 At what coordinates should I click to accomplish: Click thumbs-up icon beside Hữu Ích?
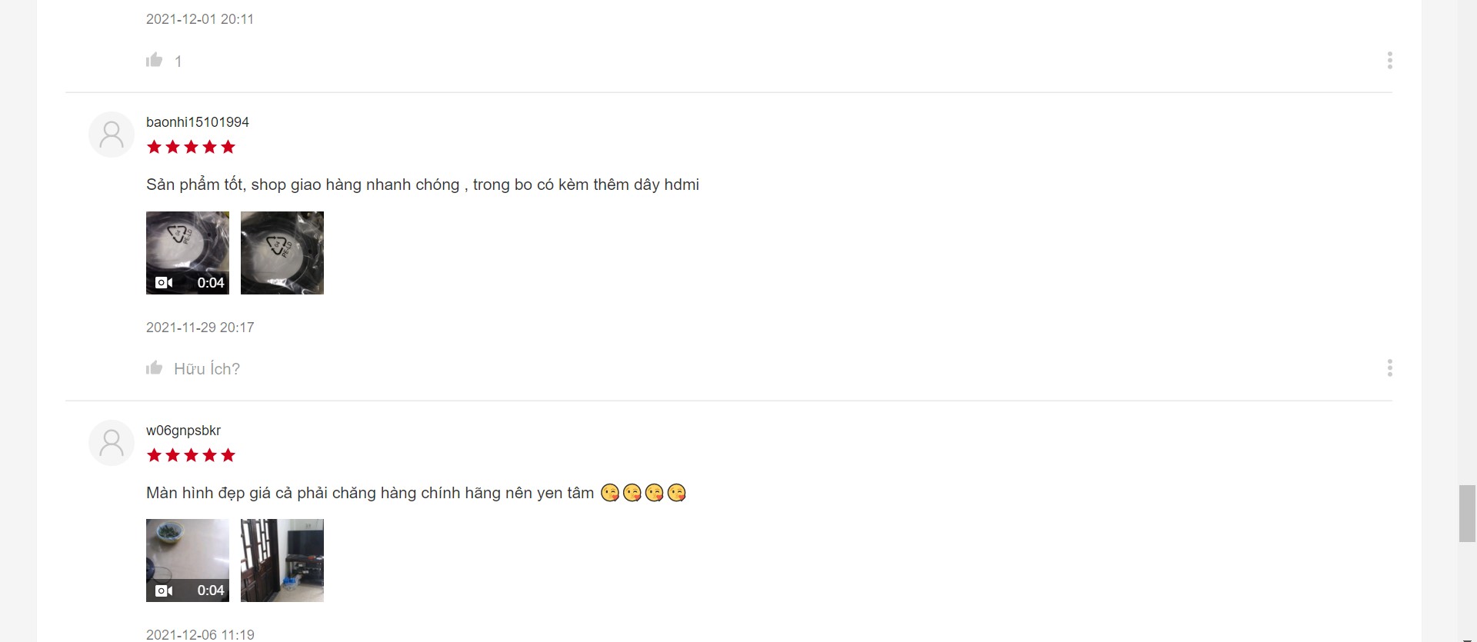(155, 368)
